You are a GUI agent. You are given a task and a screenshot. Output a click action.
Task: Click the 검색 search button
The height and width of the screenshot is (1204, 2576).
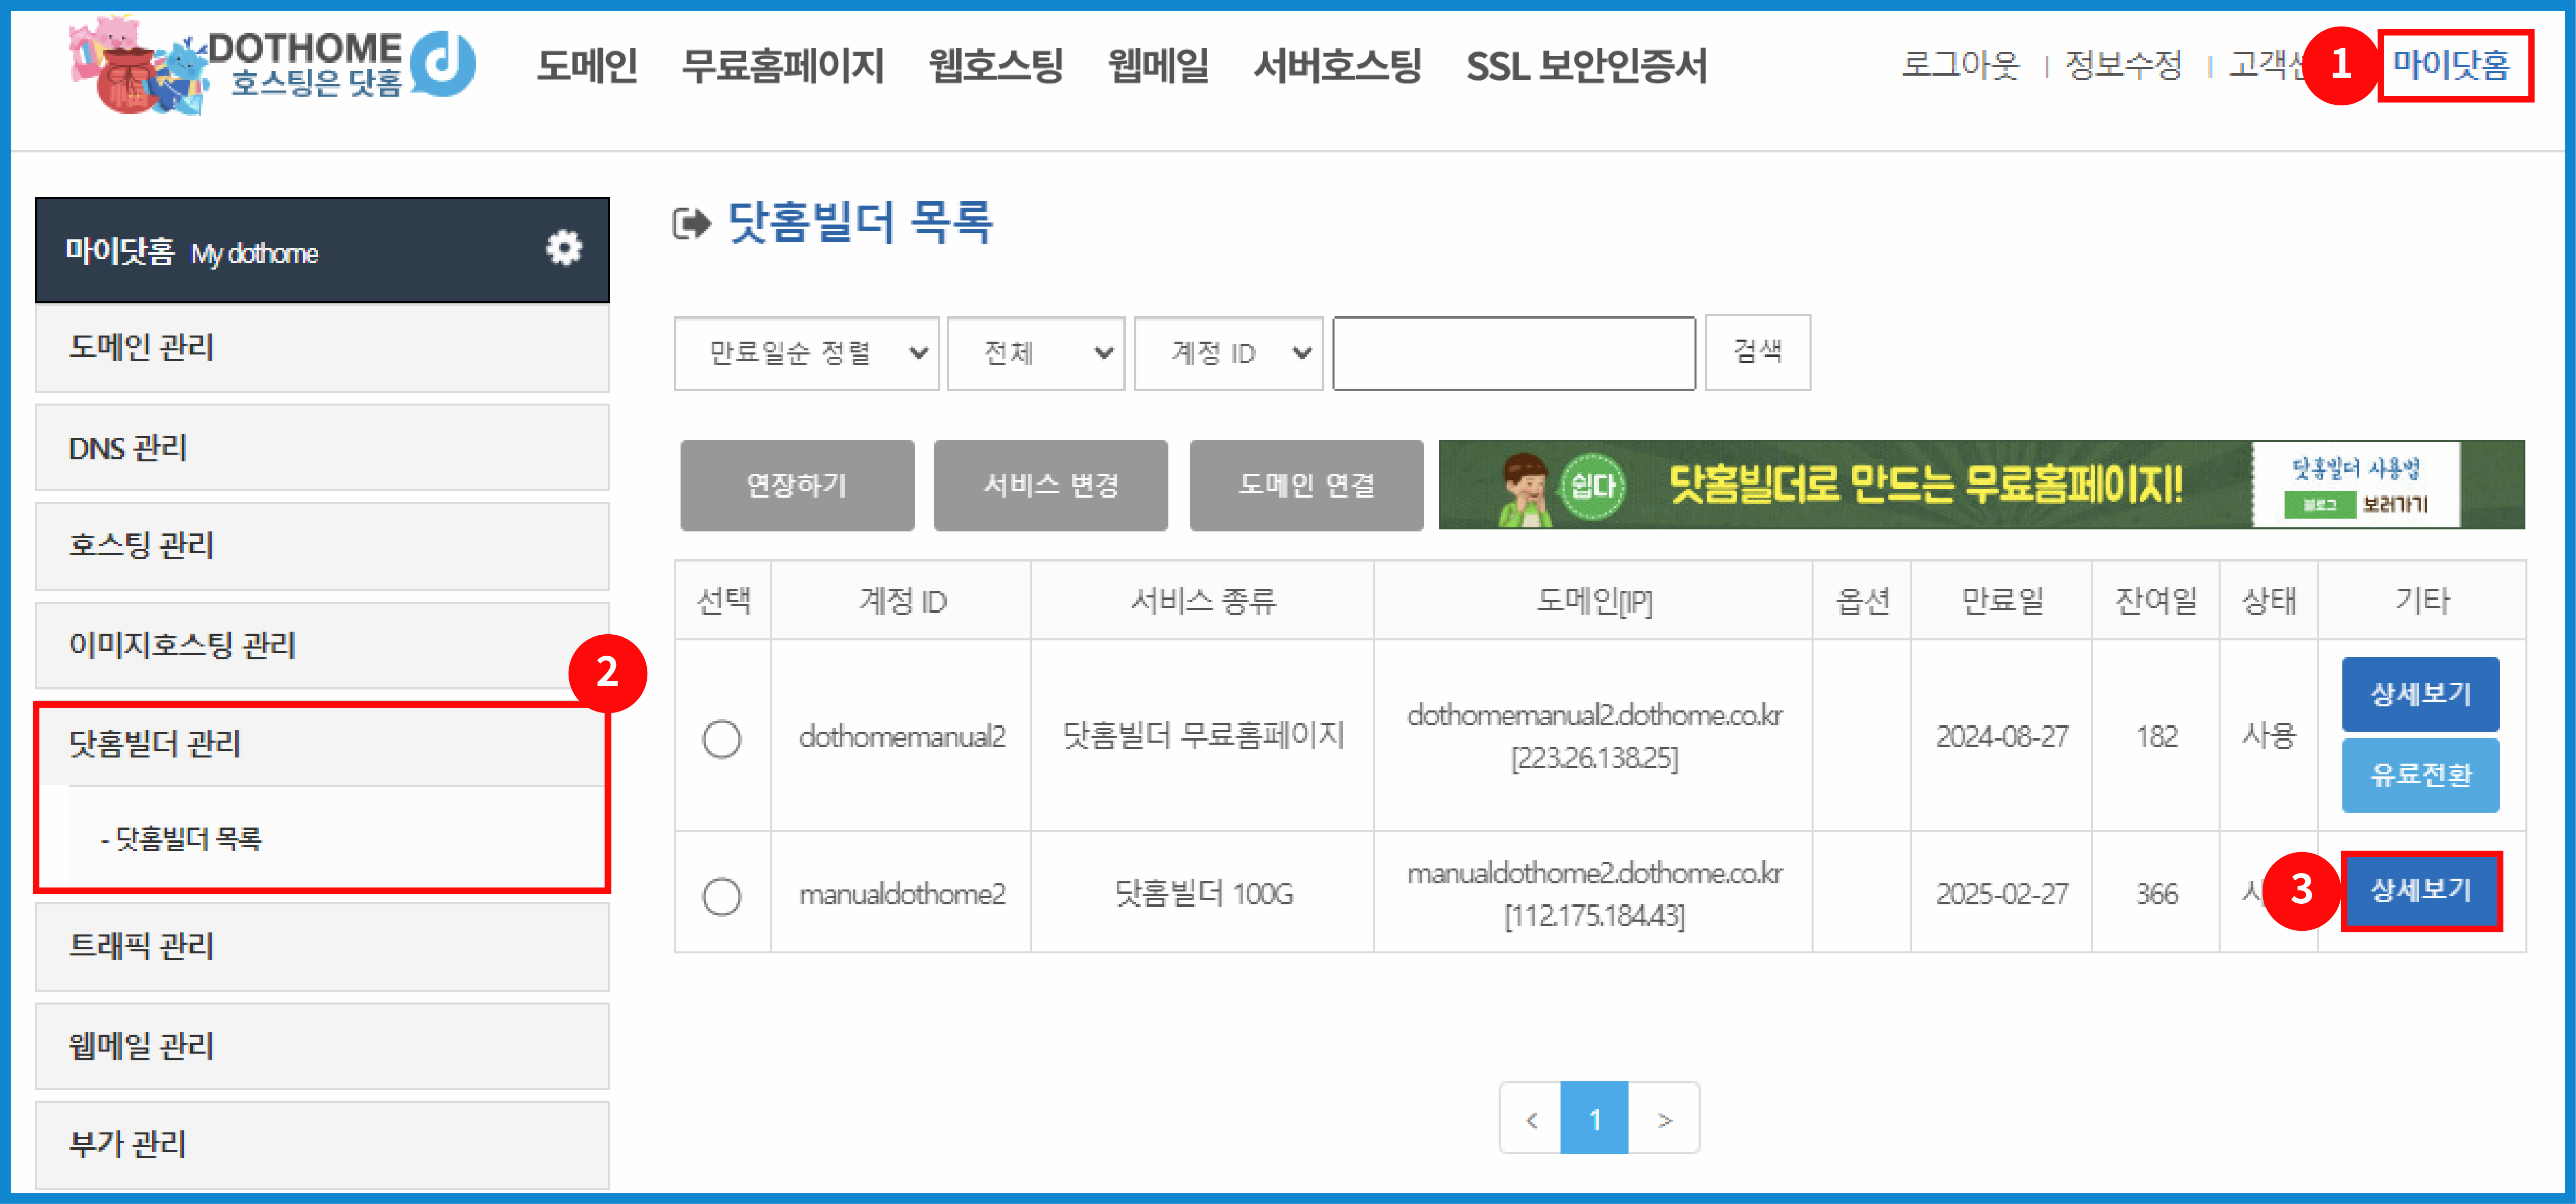[1757, 352]
